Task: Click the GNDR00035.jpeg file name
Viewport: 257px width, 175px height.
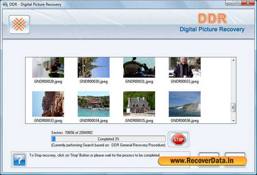Action: [x=139, y=121]
